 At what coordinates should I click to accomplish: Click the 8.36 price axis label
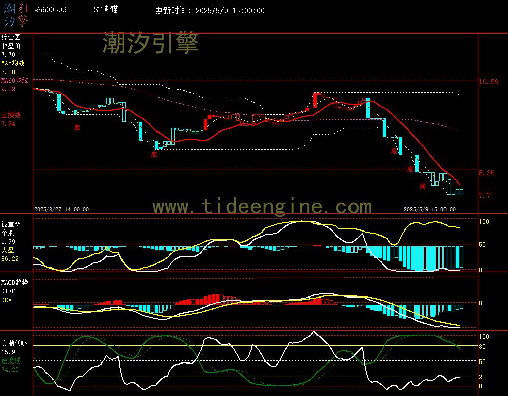pyautogui.click(x=487, y=173)
